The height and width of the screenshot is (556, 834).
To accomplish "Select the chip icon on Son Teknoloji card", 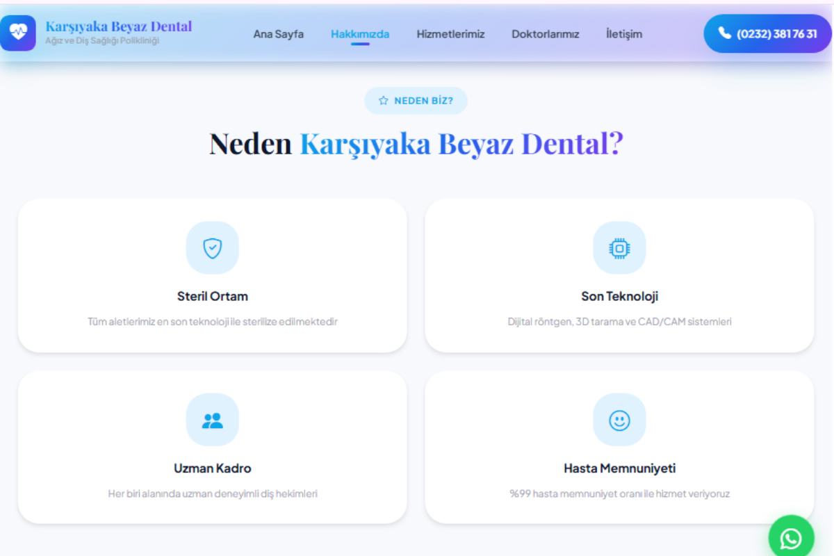I will pyautogui.click(x=620, y=247).
